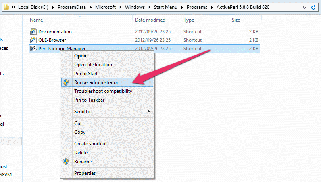Expand the Send to submenu
321x182 pixels.
(148, 112)
